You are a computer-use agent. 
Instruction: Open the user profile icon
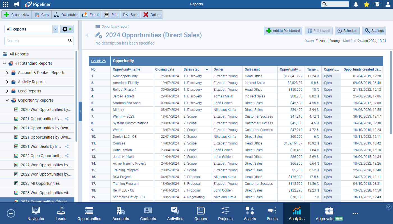pyautogui.click(x=388, y=4)
